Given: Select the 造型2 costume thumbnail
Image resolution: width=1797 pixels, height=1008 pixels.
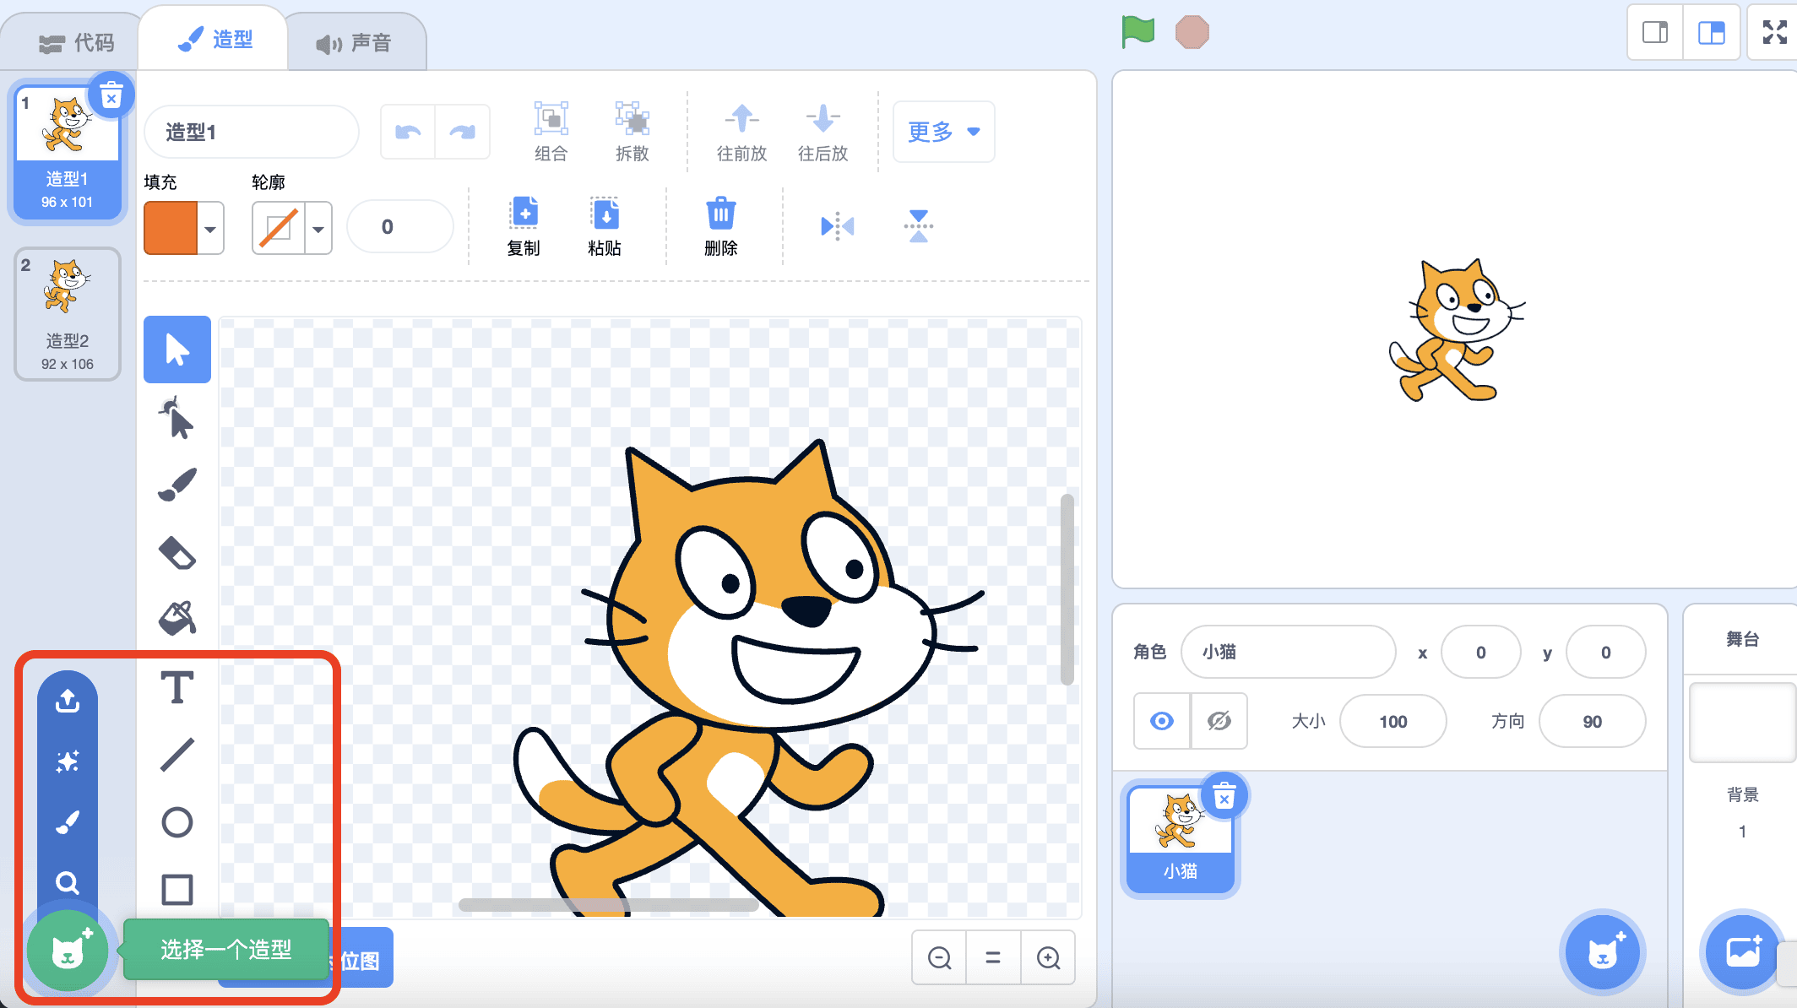Looking at the screenshot, I should click(68, 313).
